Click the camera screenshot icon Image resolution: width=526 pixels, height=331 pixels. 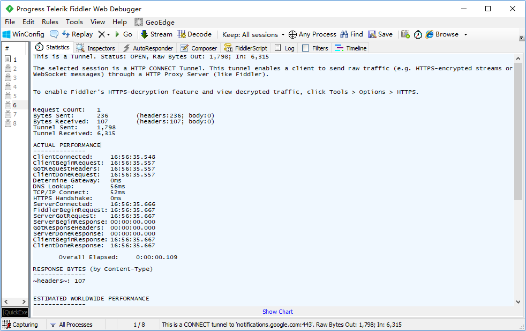405,34
